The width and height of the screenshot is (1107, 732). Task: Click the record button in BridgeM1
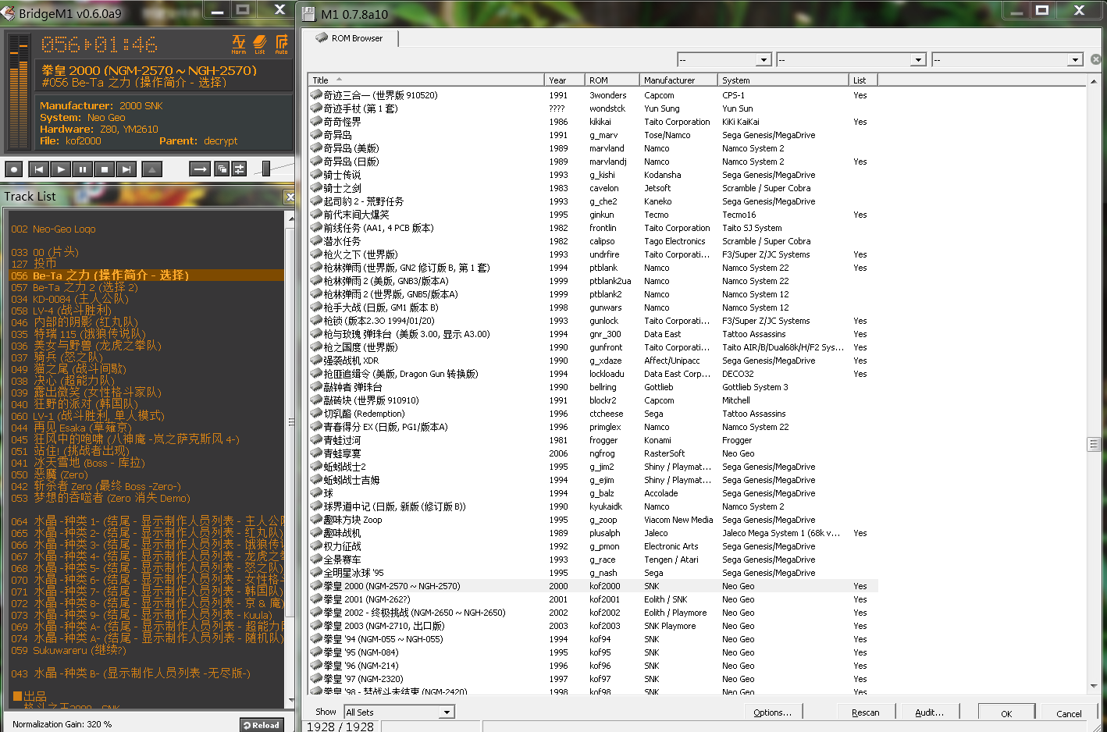coord(14,169)
